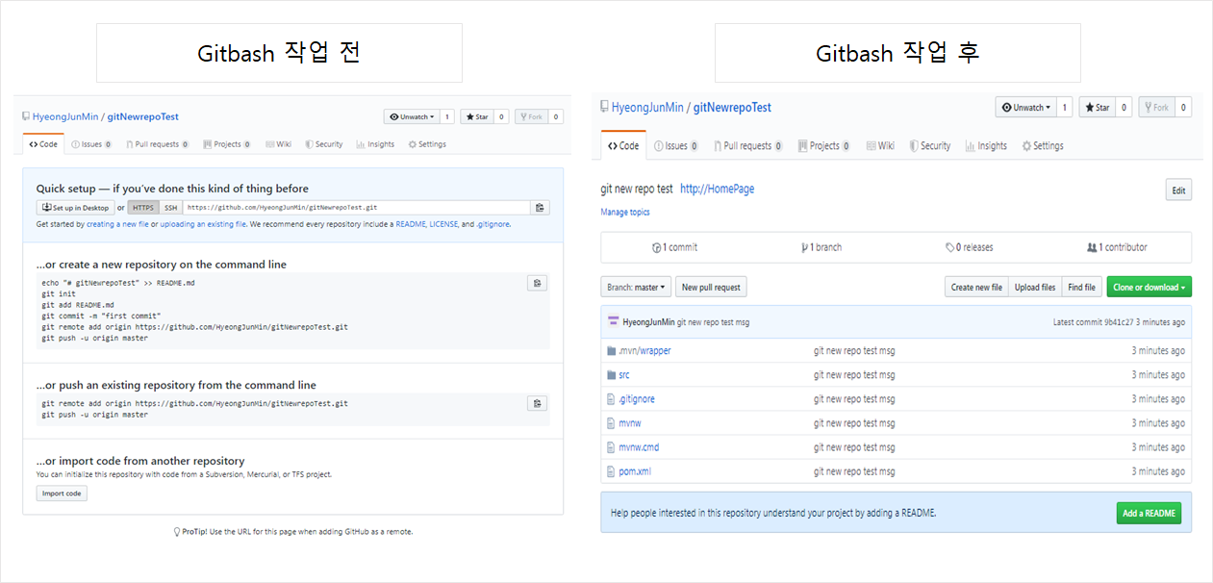Open the mvnw.cmd file
The image size is (1213, 583).
[639, 447]
